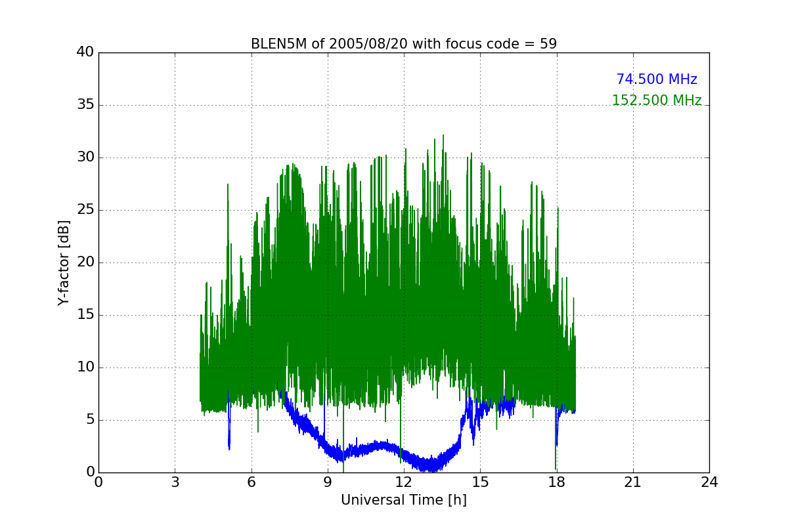The width and height of the screenshot is (788, 525).
Task: Select the 152.500 MHz legend label
Action: pos(657,100)
